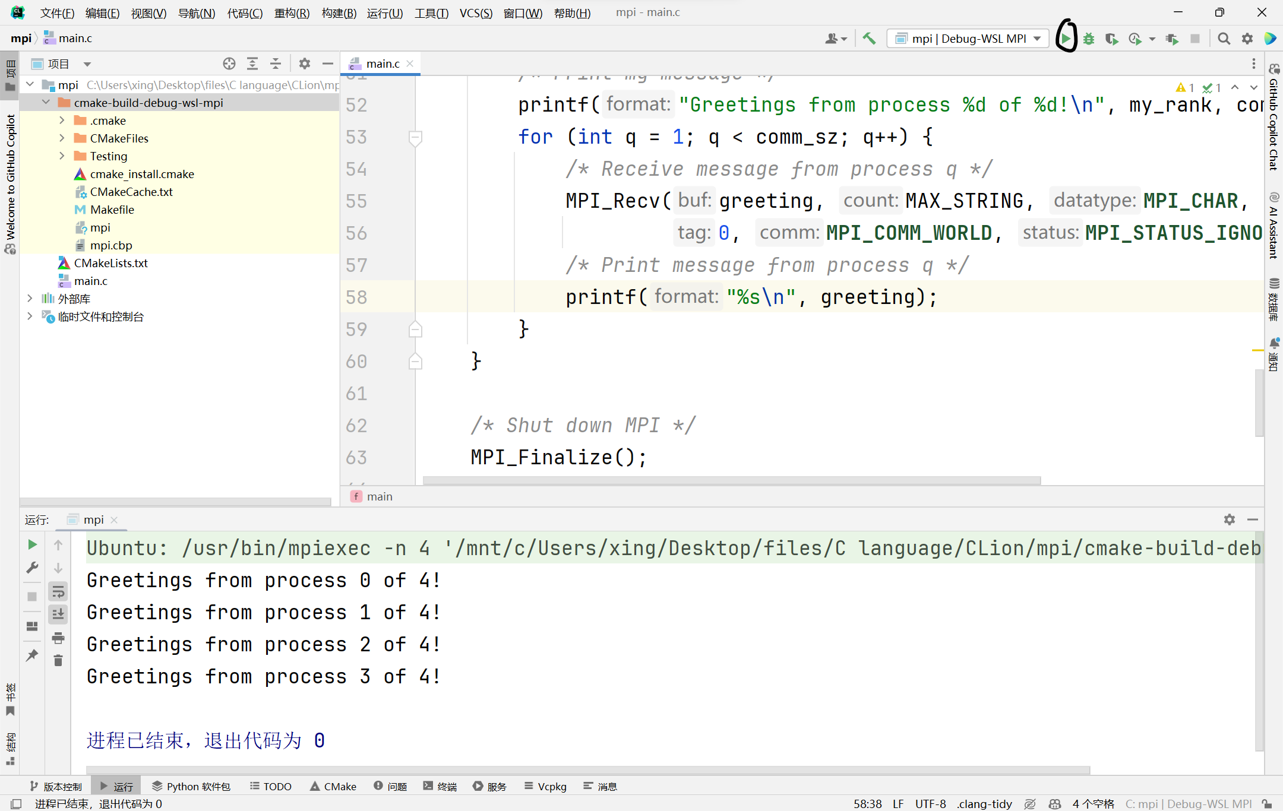
Task: Expand the CMakeFiles folder
Action: point(62,138)
